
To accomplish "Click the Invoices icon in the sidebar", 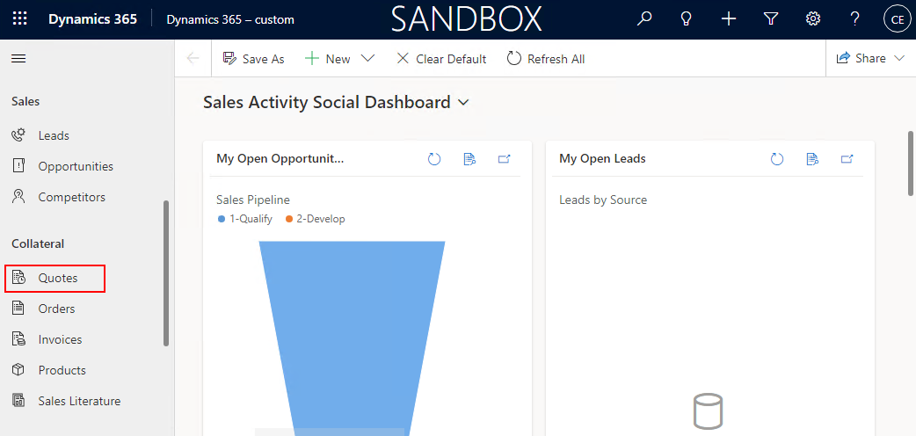I will pos(18,339).
